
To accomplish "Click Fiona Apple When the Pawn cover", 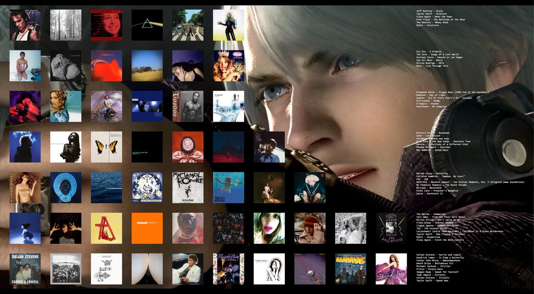I will [x=106, y=25].
